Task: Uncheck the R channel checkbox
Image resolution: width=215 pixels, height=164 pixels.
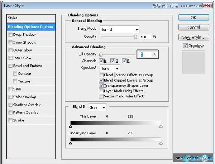Action: point(101,61)
